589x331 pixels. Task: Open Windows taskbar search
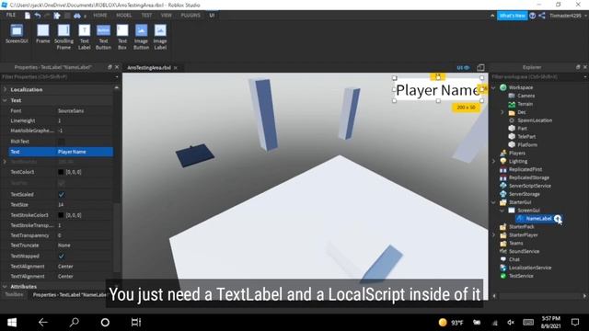click(75, 323)
